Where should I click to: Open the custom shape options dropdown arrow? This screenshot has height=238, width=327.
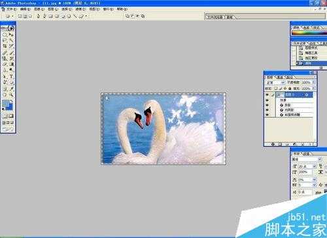click(86, 16)
